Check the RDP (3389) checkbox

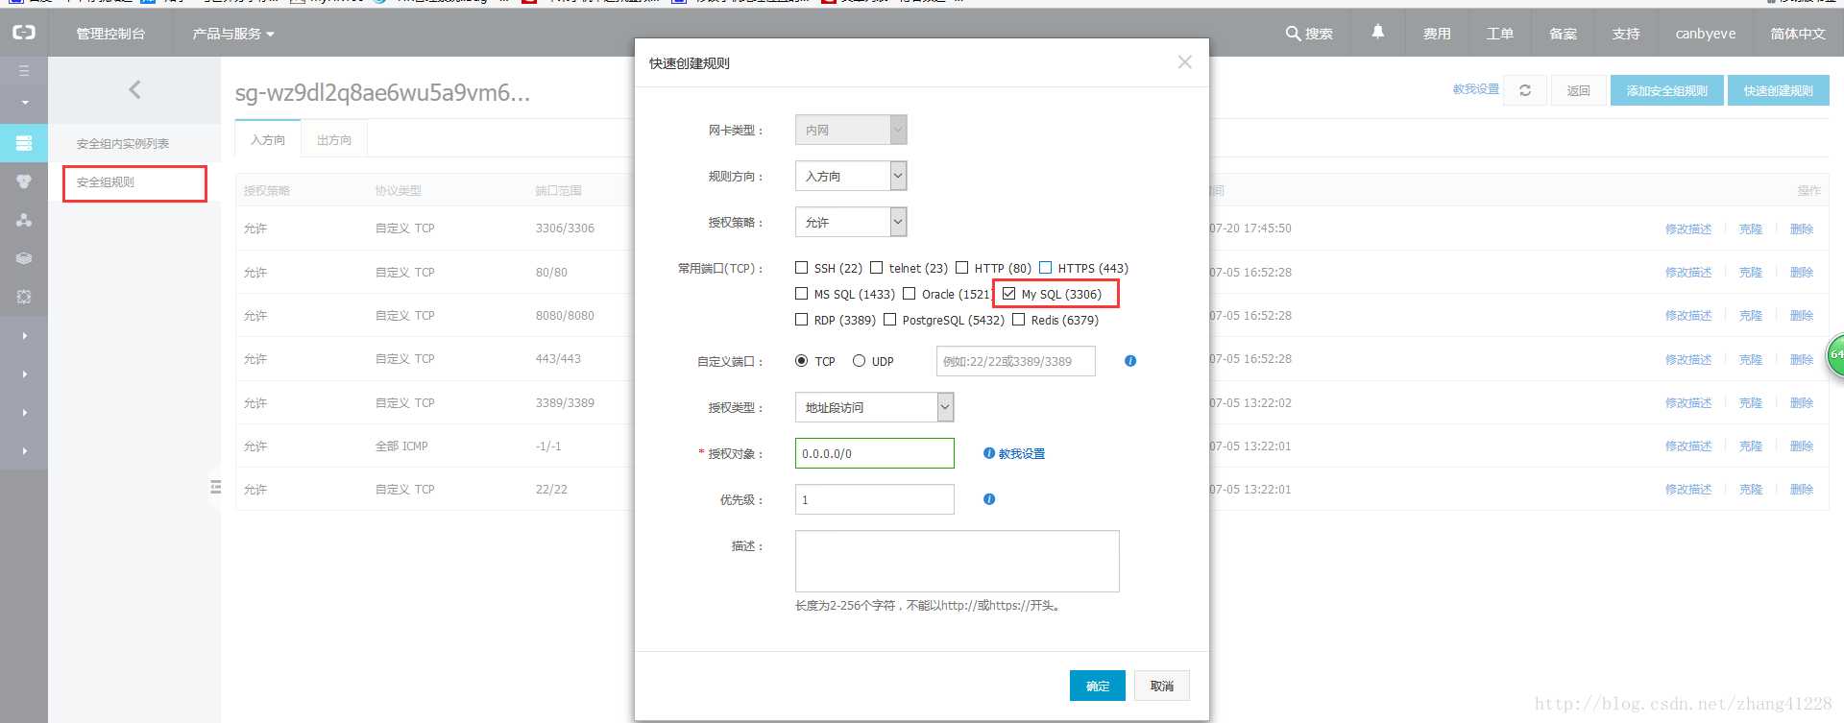coord(801,320)
